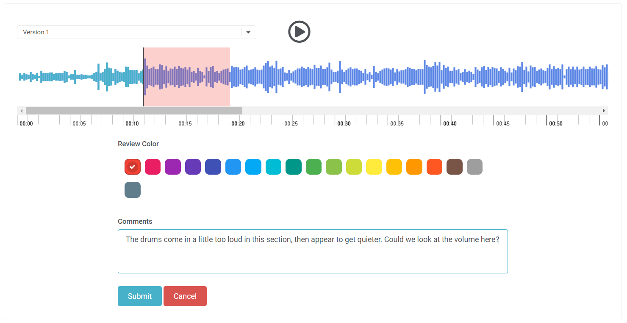The width and height of the screenshot is (627, 323).
Task: Pick the deep orange color swatch
Action: click(x=434, y=167)
